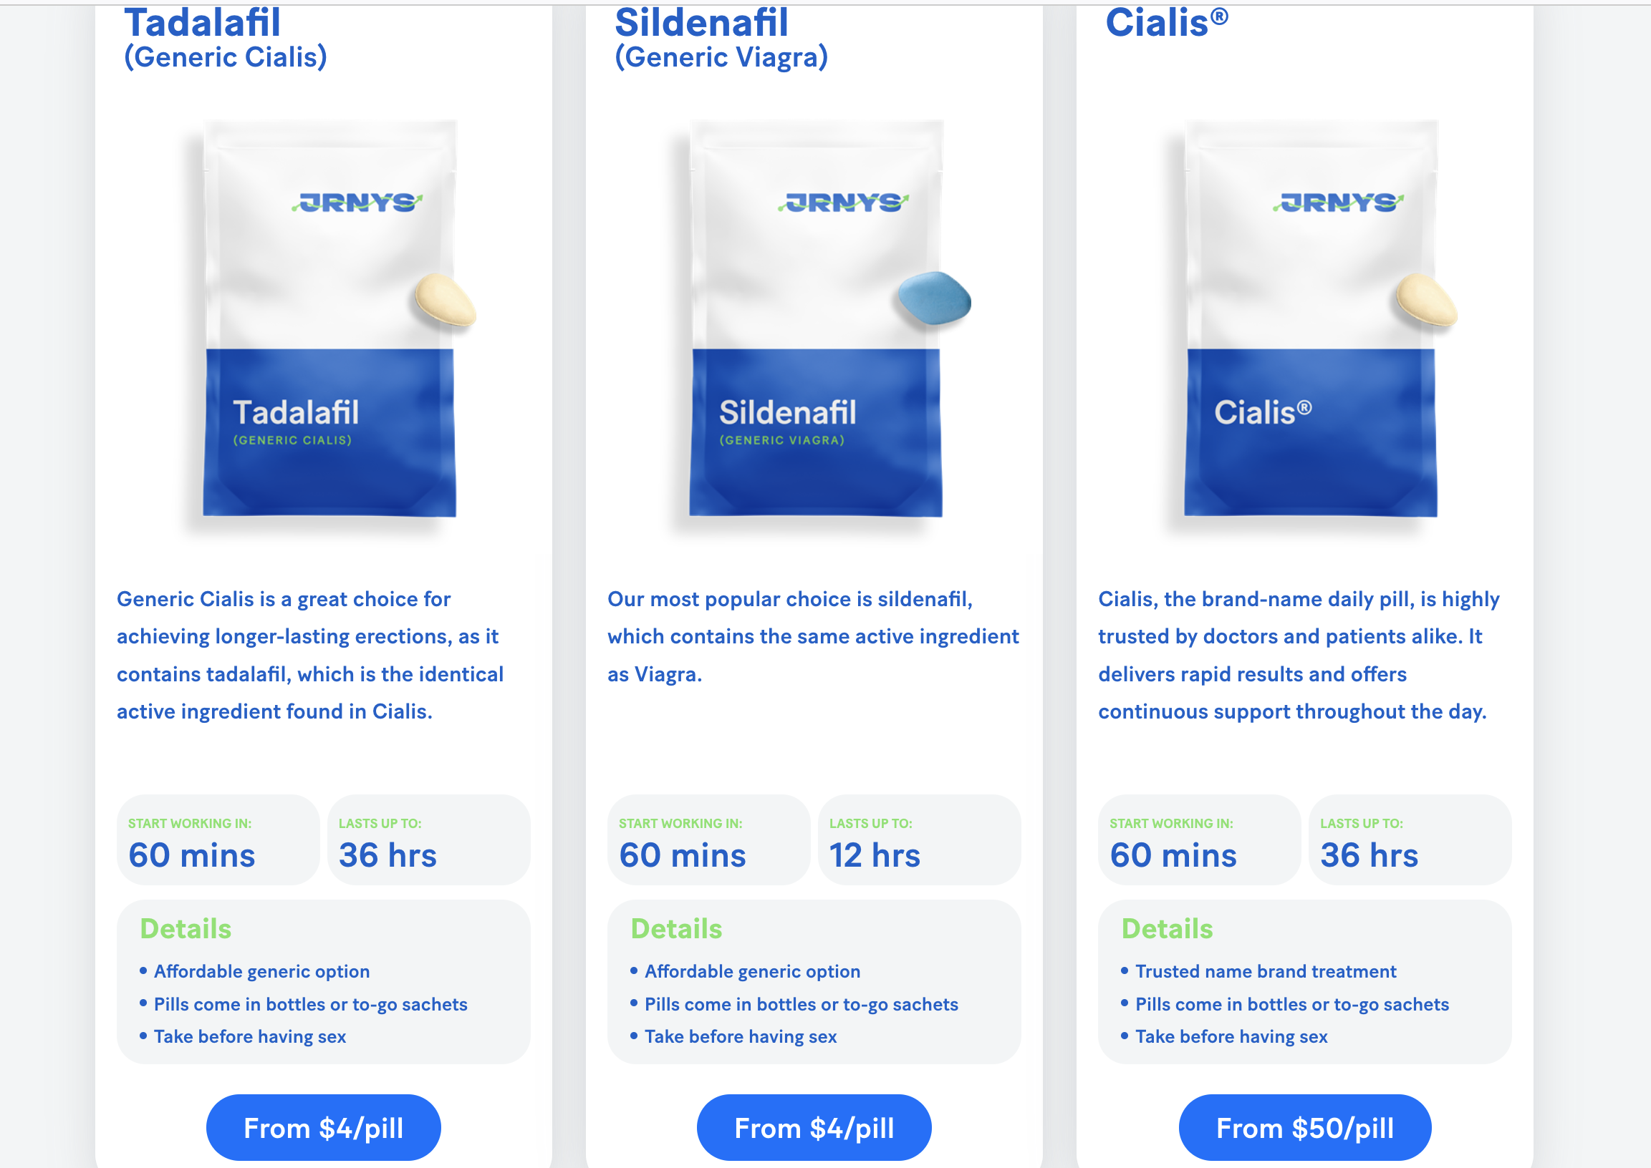Click the yellow Cialis pill graphic

(x=1425, y=300)
